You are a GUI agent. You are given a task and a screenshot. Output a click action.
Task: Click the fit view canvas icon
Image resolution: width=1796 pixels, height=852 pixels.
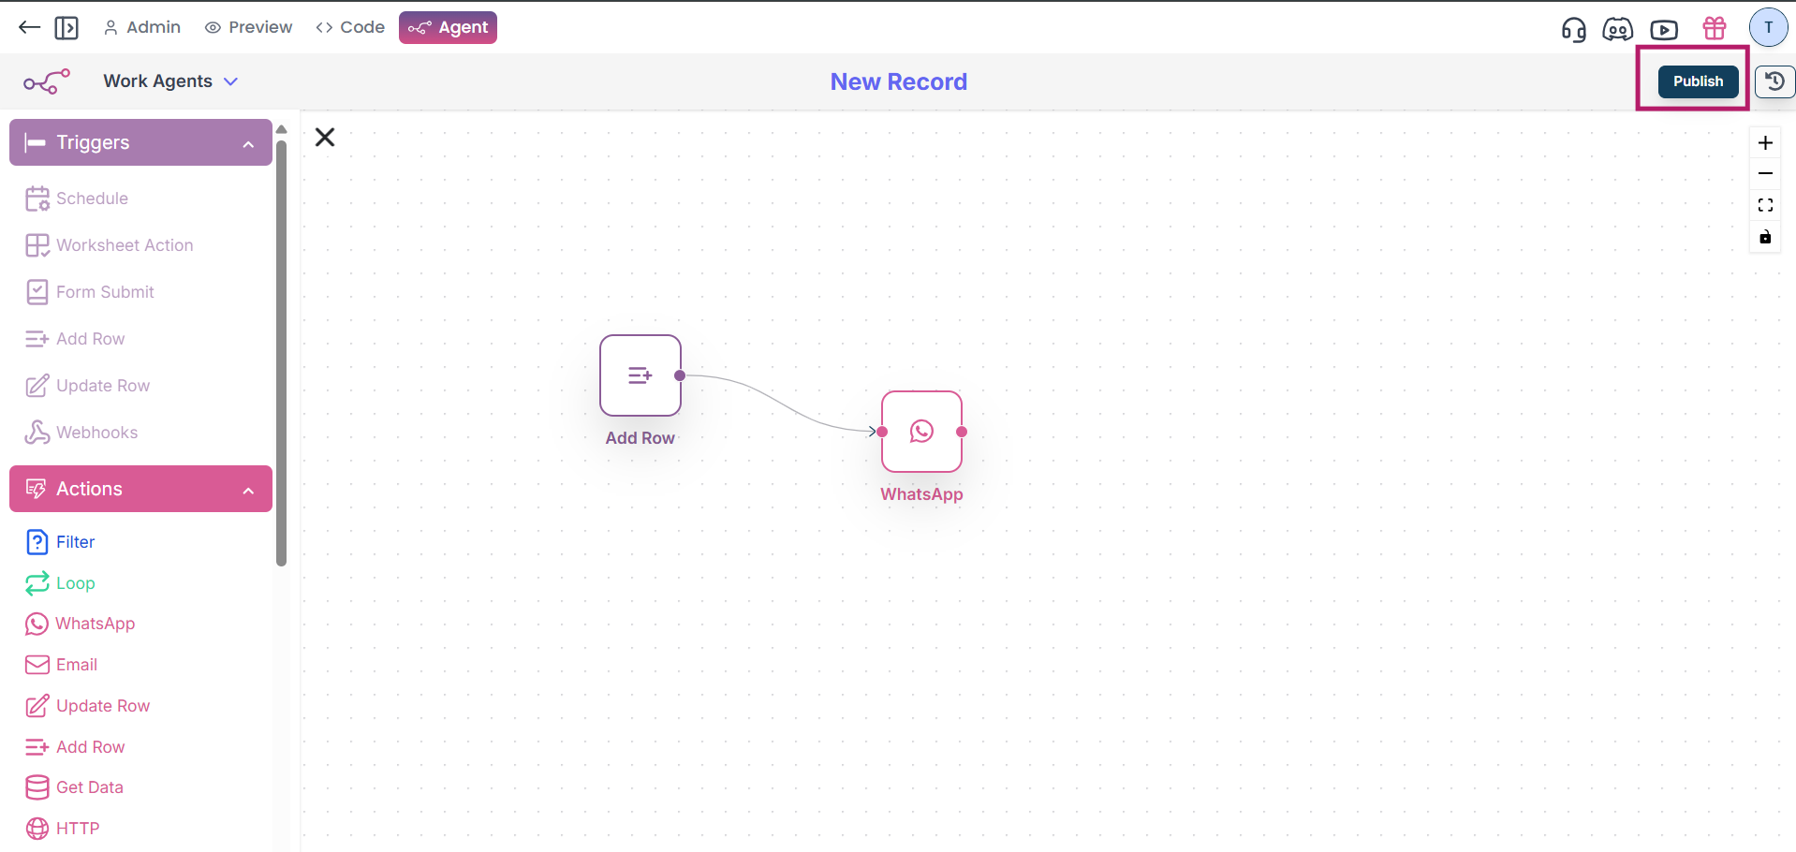(1765, 205)
